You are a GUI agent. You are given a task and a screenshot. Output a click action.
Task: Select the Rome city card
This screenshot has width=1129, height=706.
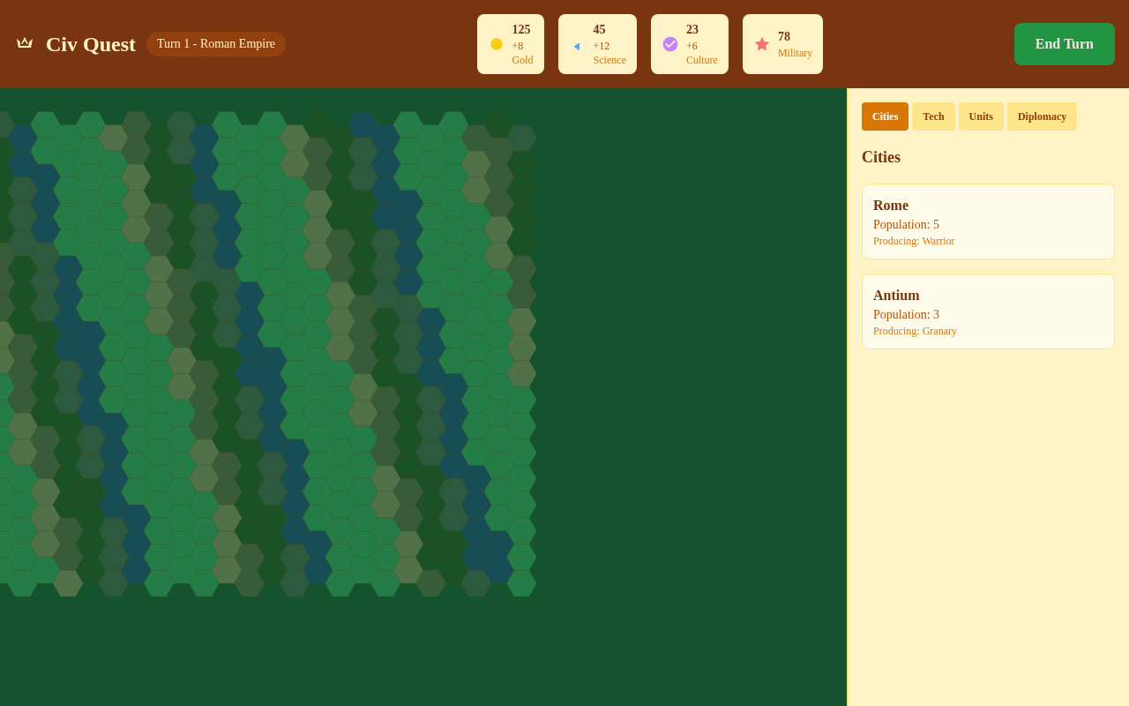(988, 221)
